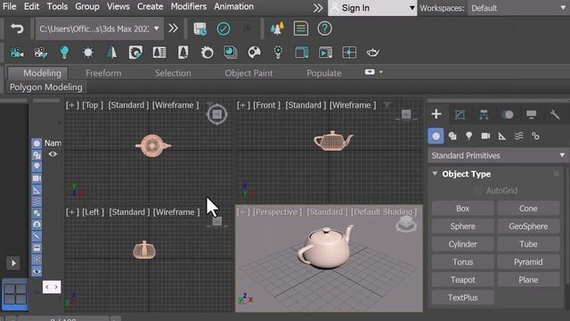The width and height of the screenshot is (570, 321).
Task: Select the Shapes category icon
Action: pos(452,136)
